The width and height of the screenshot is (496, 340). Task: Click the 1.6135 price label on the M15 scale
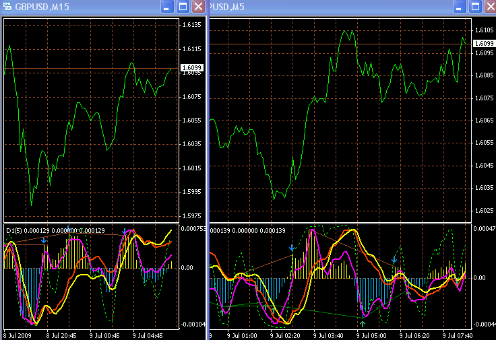pyautogui.click(x=191, y=25)
